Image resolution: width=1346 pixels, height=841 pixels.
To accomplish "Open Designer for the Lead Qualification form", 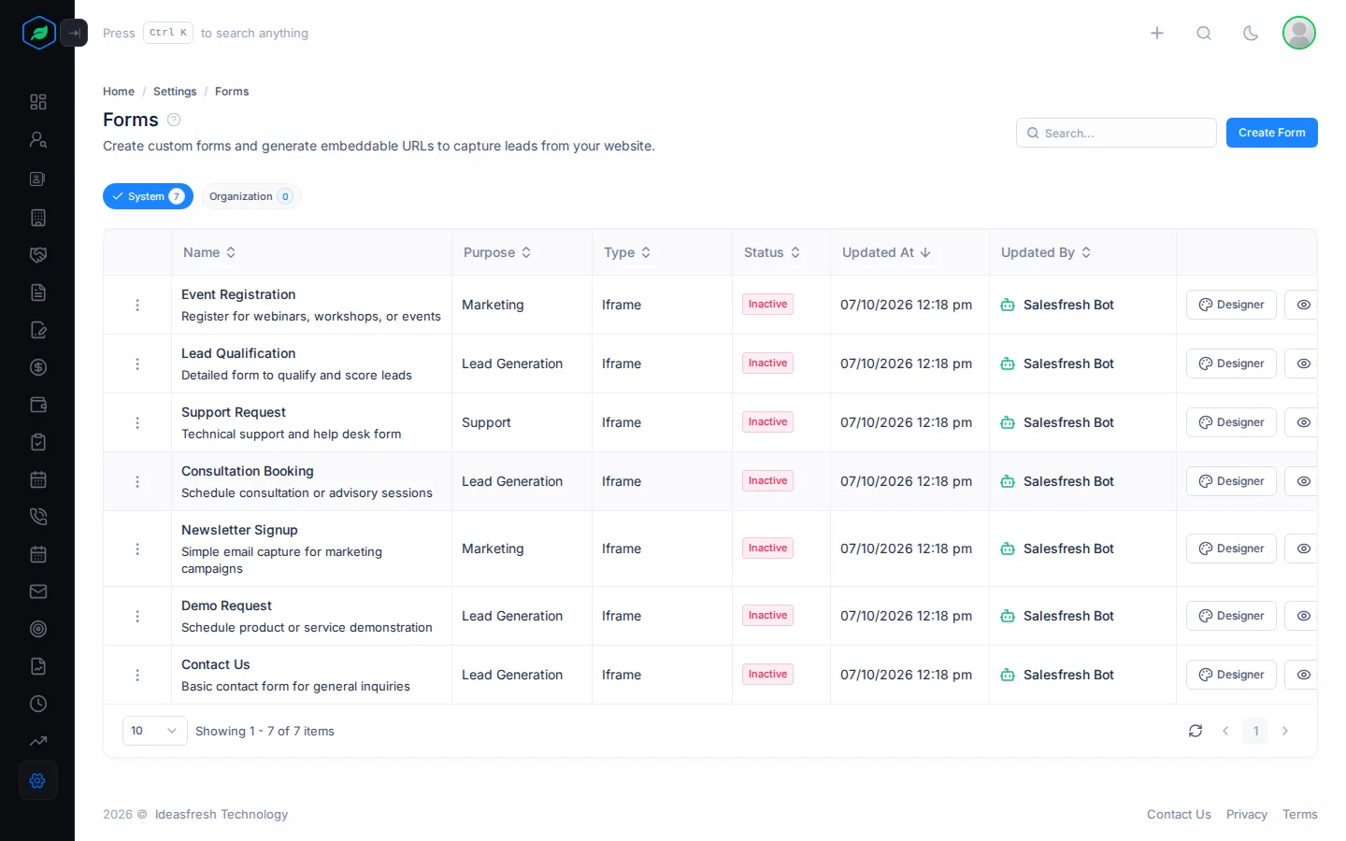I will tap(1231, 363).
